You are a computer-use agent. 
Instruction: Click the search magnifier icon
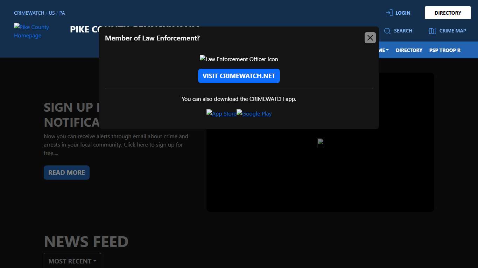tap(387, 31)
